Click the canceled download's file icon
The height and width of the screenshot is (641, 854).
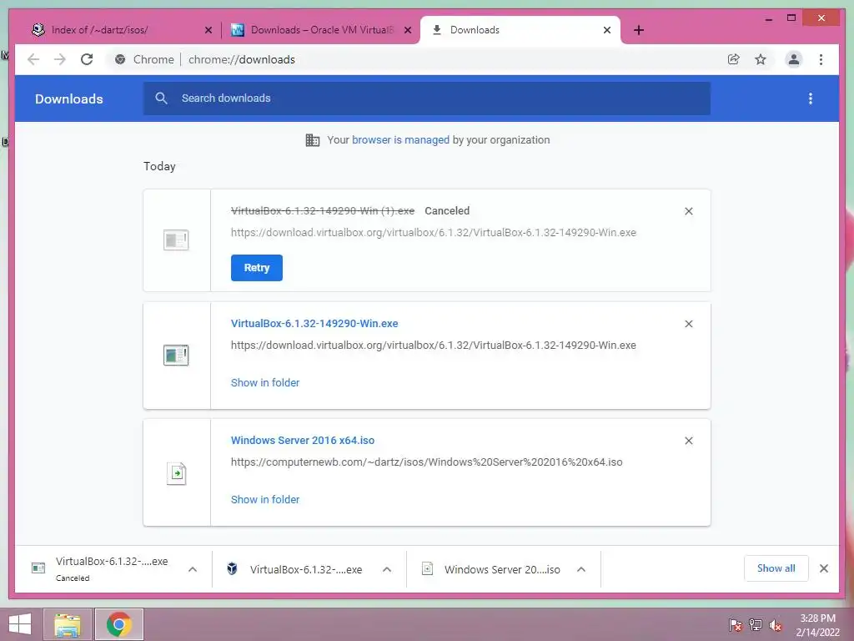click(x=176, y=240)
